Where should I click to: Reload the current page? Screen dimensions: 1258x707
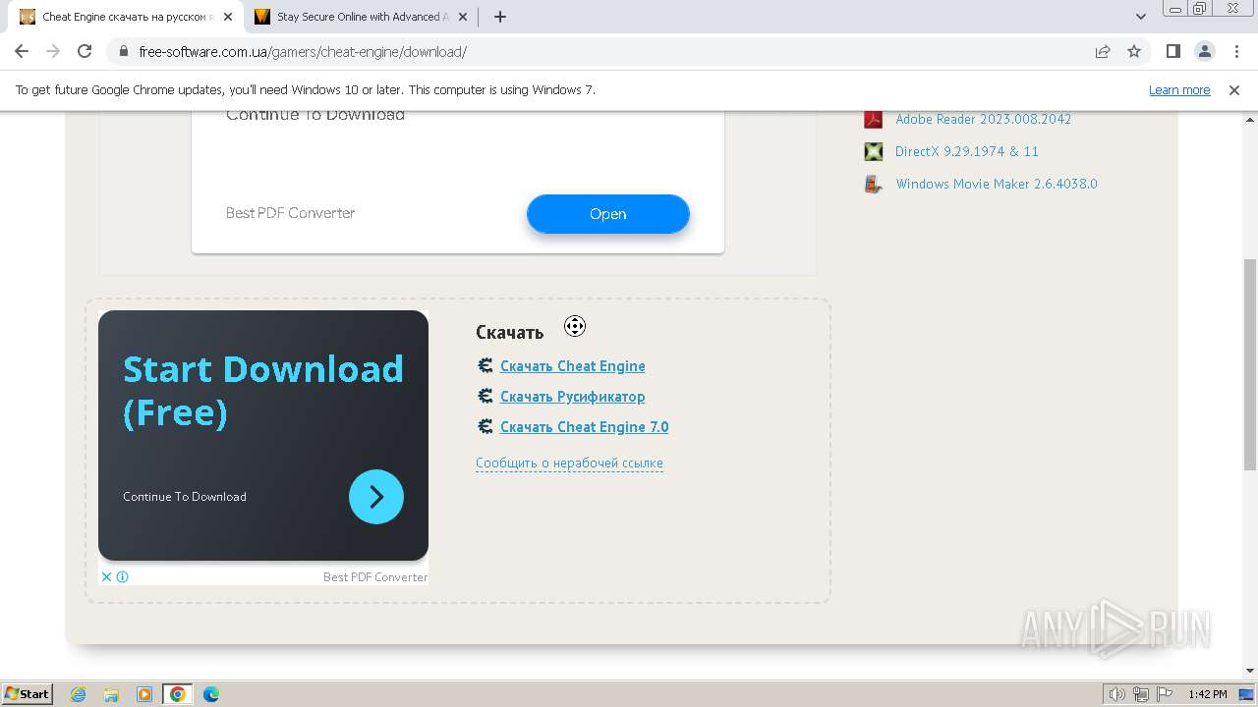85,51
